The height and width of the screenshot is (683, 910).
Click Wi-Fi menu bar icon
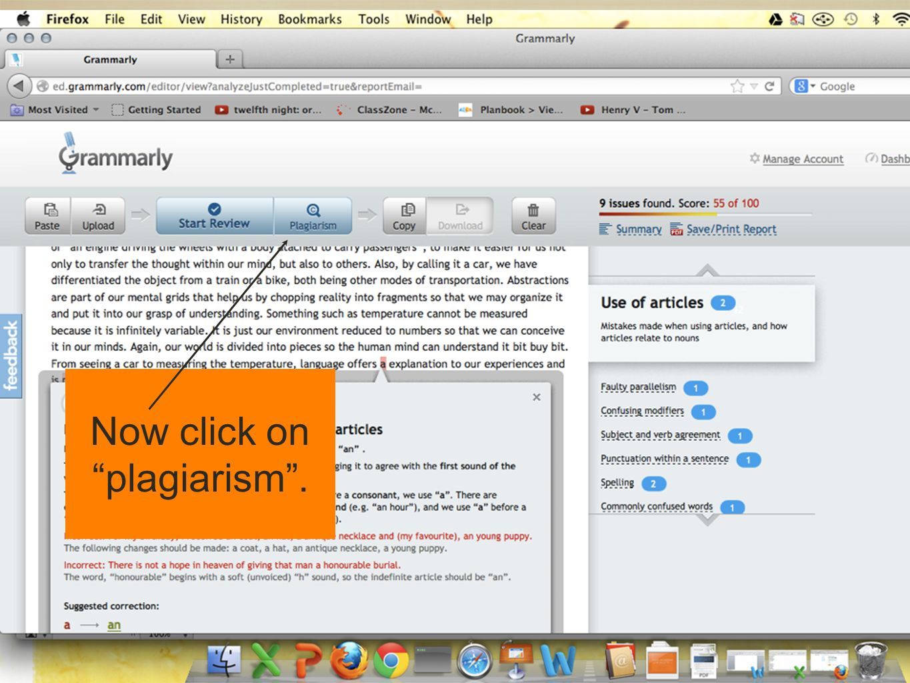pos(901,19)
